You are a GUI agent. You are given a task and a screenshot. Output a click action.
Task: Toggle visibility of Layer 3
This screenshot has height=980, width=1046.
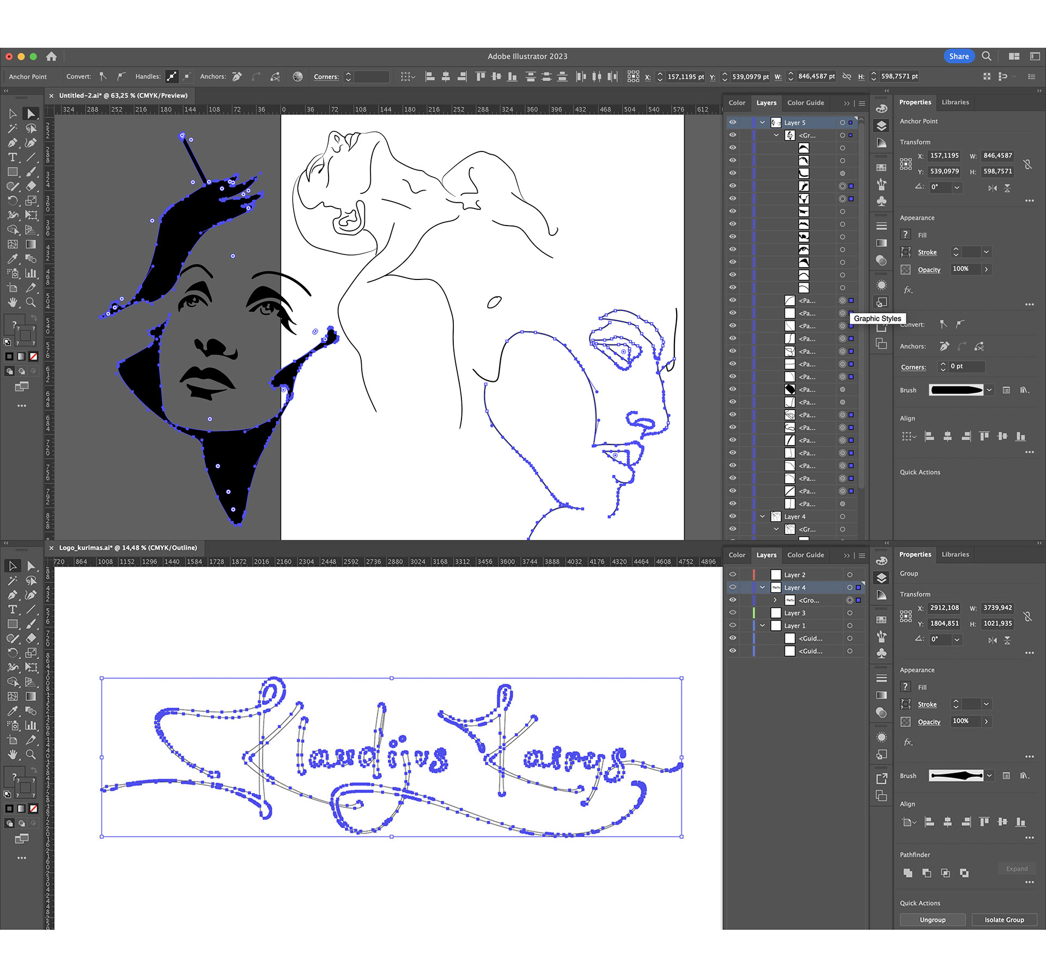pos(733,613)
